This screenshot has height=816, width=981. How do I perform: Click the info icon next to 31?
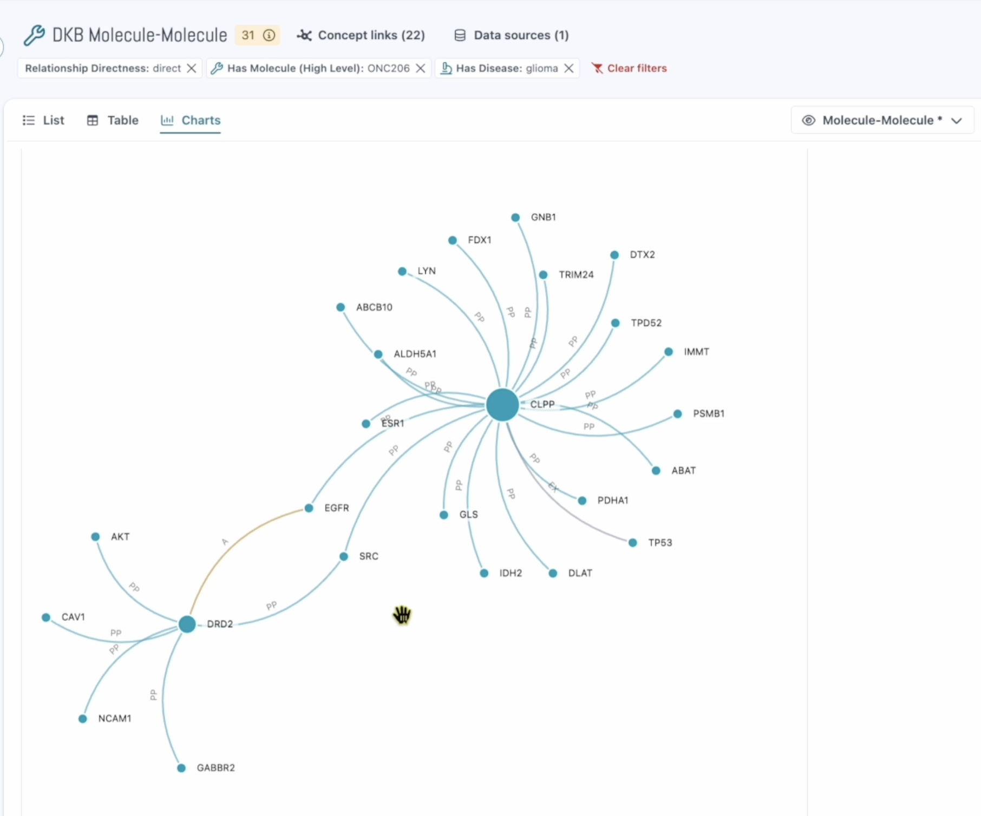click(x=269, y=35)
